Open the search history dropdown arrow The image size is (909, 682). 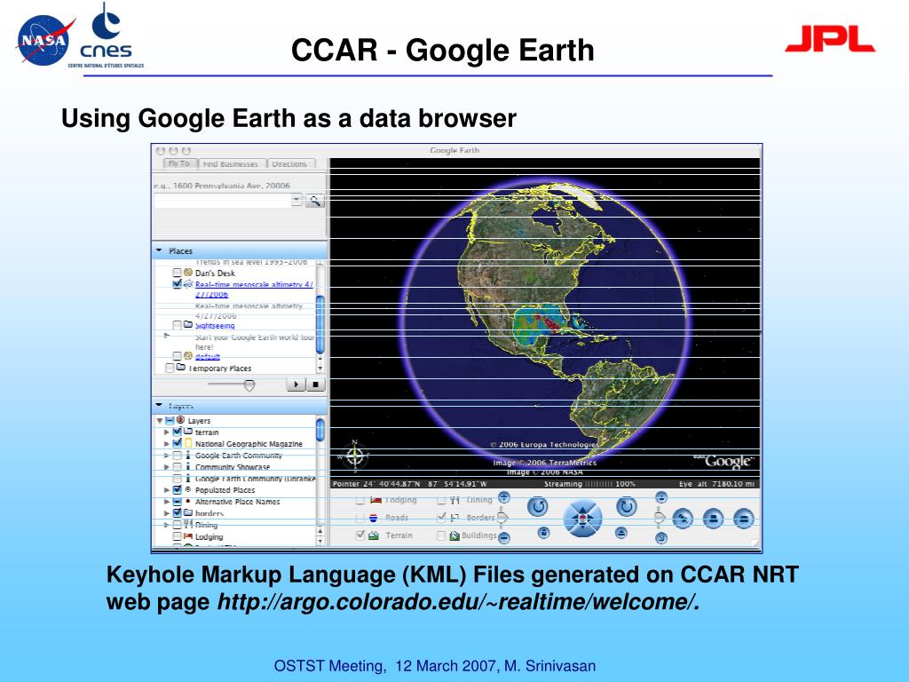pyautogui.click(x=296, y=201)
